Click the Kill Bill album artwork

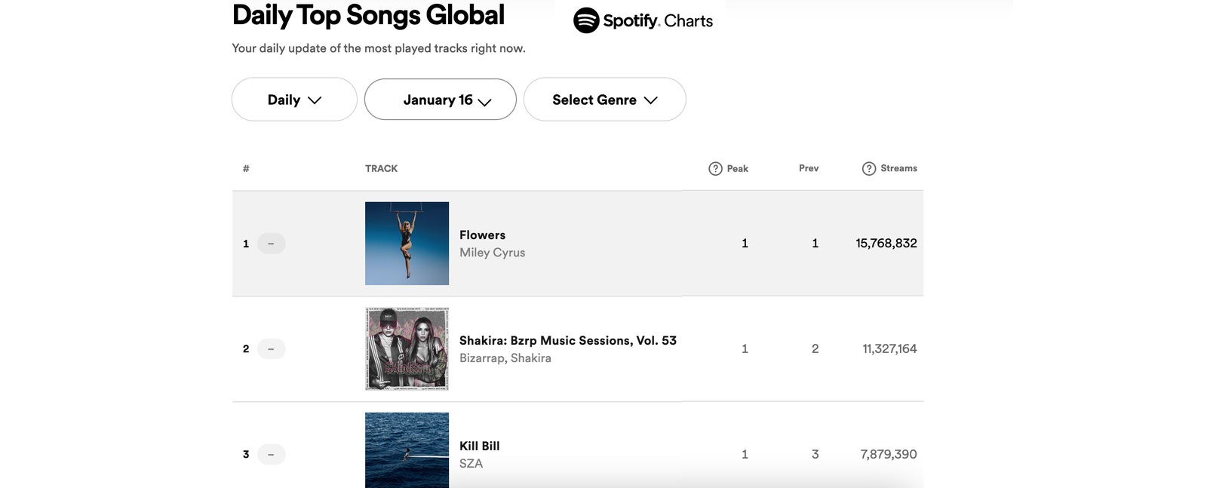tap(407, 450)
